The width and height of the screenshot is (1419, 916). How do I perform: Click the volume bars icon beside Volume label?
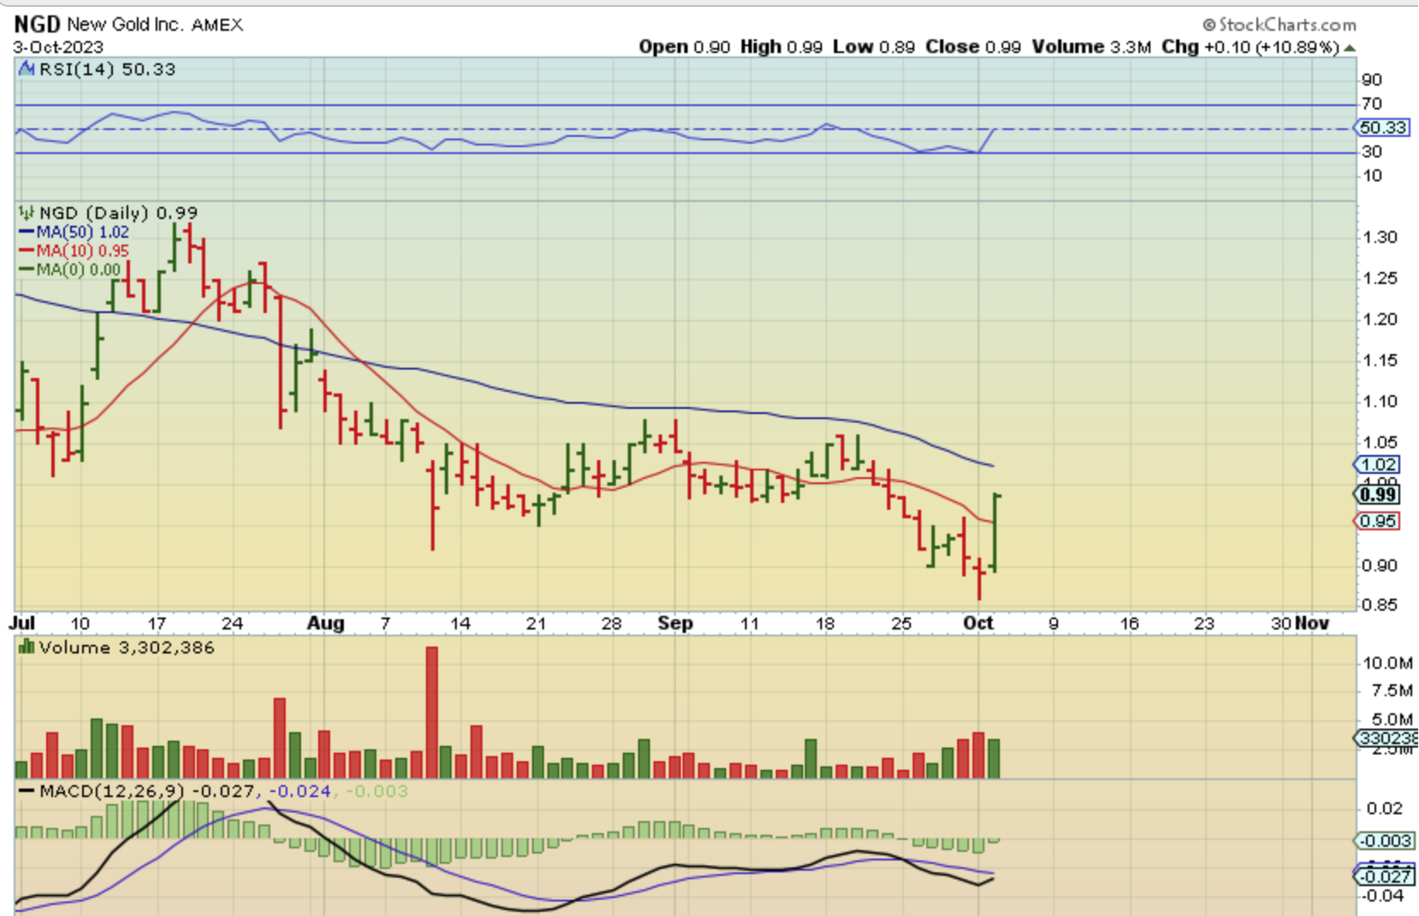coord(27,647)
